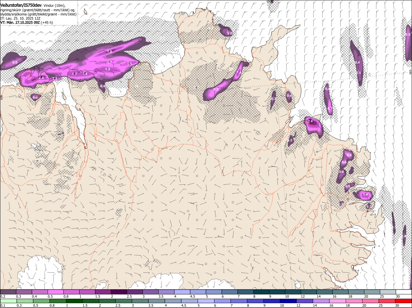Pick lower legend swatch for 0.3 mm
The width and height of the screenshot is (412, 308).
25,301
